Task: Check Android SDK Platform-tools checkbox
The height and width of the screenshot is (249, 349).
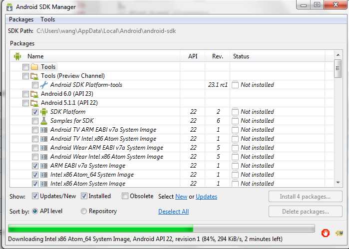Action: coord(35,85)
